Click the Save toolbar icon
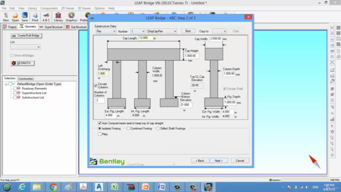Image resolution: width=341 pixels, height=192 pixels. coord(25,17)
